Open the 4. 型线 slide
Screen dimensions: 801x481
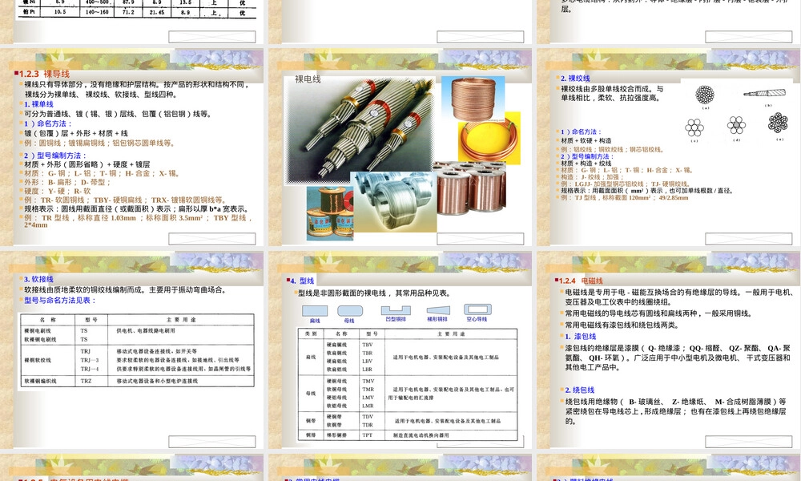click(x=400, y=350)
